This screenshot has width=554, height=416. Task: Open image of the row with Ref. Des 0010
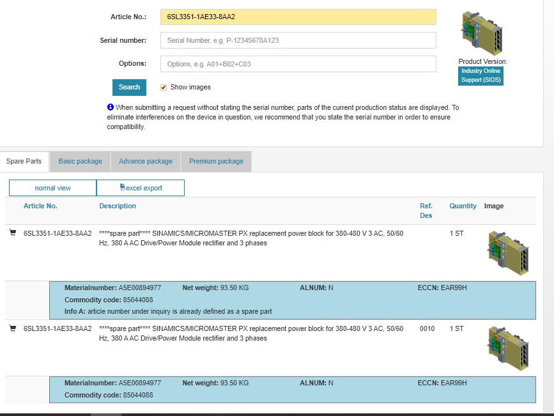tap(509, 348)
